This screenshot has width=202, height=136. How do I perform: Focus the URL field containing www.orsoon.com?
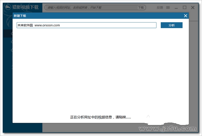click(87, 25)
